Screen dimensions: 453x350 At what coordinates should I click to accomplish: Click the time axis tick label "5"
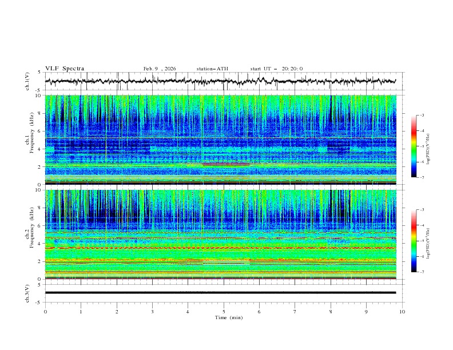coord(224,312)
